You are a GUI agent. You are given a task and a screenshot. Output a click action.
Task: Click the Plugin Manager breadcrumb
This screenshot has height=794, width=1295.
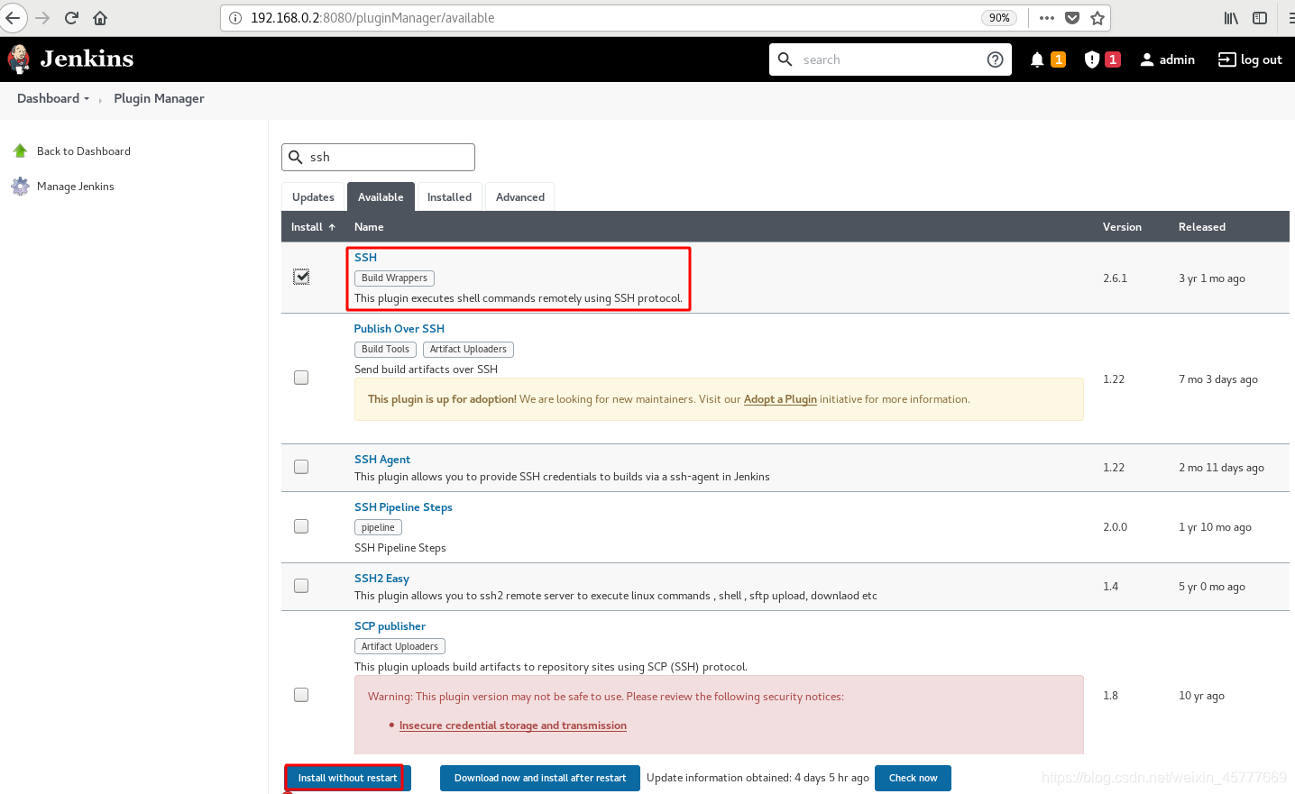(x=159, y=99)
